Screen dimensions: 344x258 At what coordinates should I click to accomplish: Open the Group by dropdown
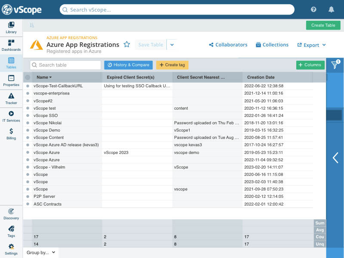(41, 252)
